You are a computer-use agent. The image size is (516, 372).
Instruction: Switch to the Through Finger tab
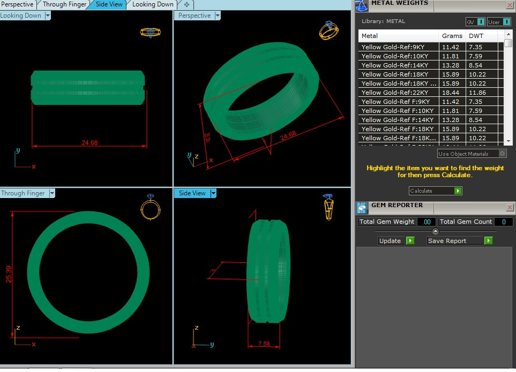click(x=64, y=4)
